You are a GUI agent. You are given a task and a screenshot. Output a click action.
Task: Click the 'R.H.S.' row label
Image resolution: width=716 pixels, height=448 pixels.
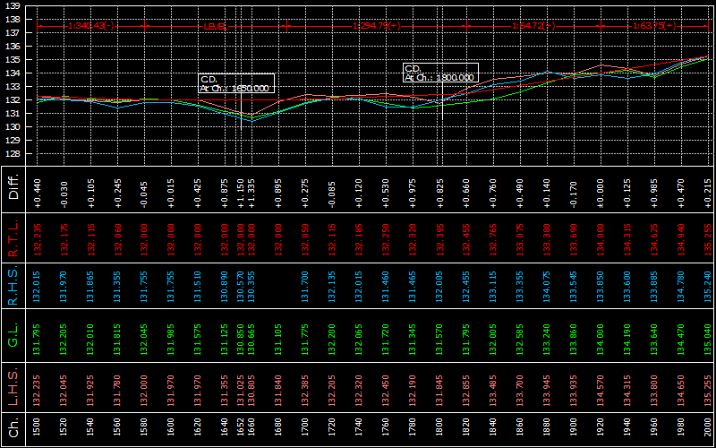click(14, 286)
